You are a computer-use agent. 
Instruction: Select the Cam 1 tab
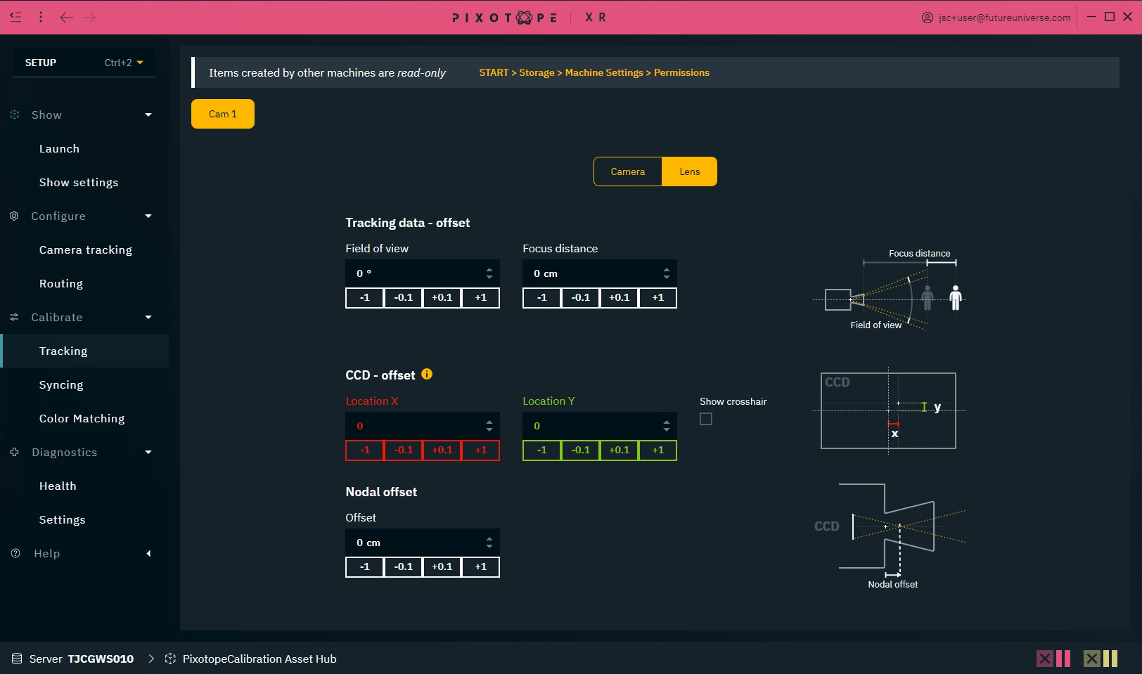(x=222, y=113)
